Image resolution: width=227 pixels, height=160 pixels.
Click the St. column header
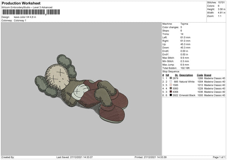(x=176, y=75)
